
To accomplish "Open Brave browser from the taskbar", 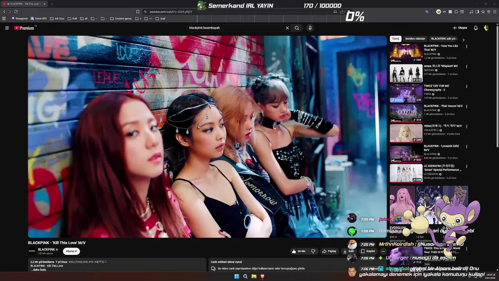I will (263, 276).
